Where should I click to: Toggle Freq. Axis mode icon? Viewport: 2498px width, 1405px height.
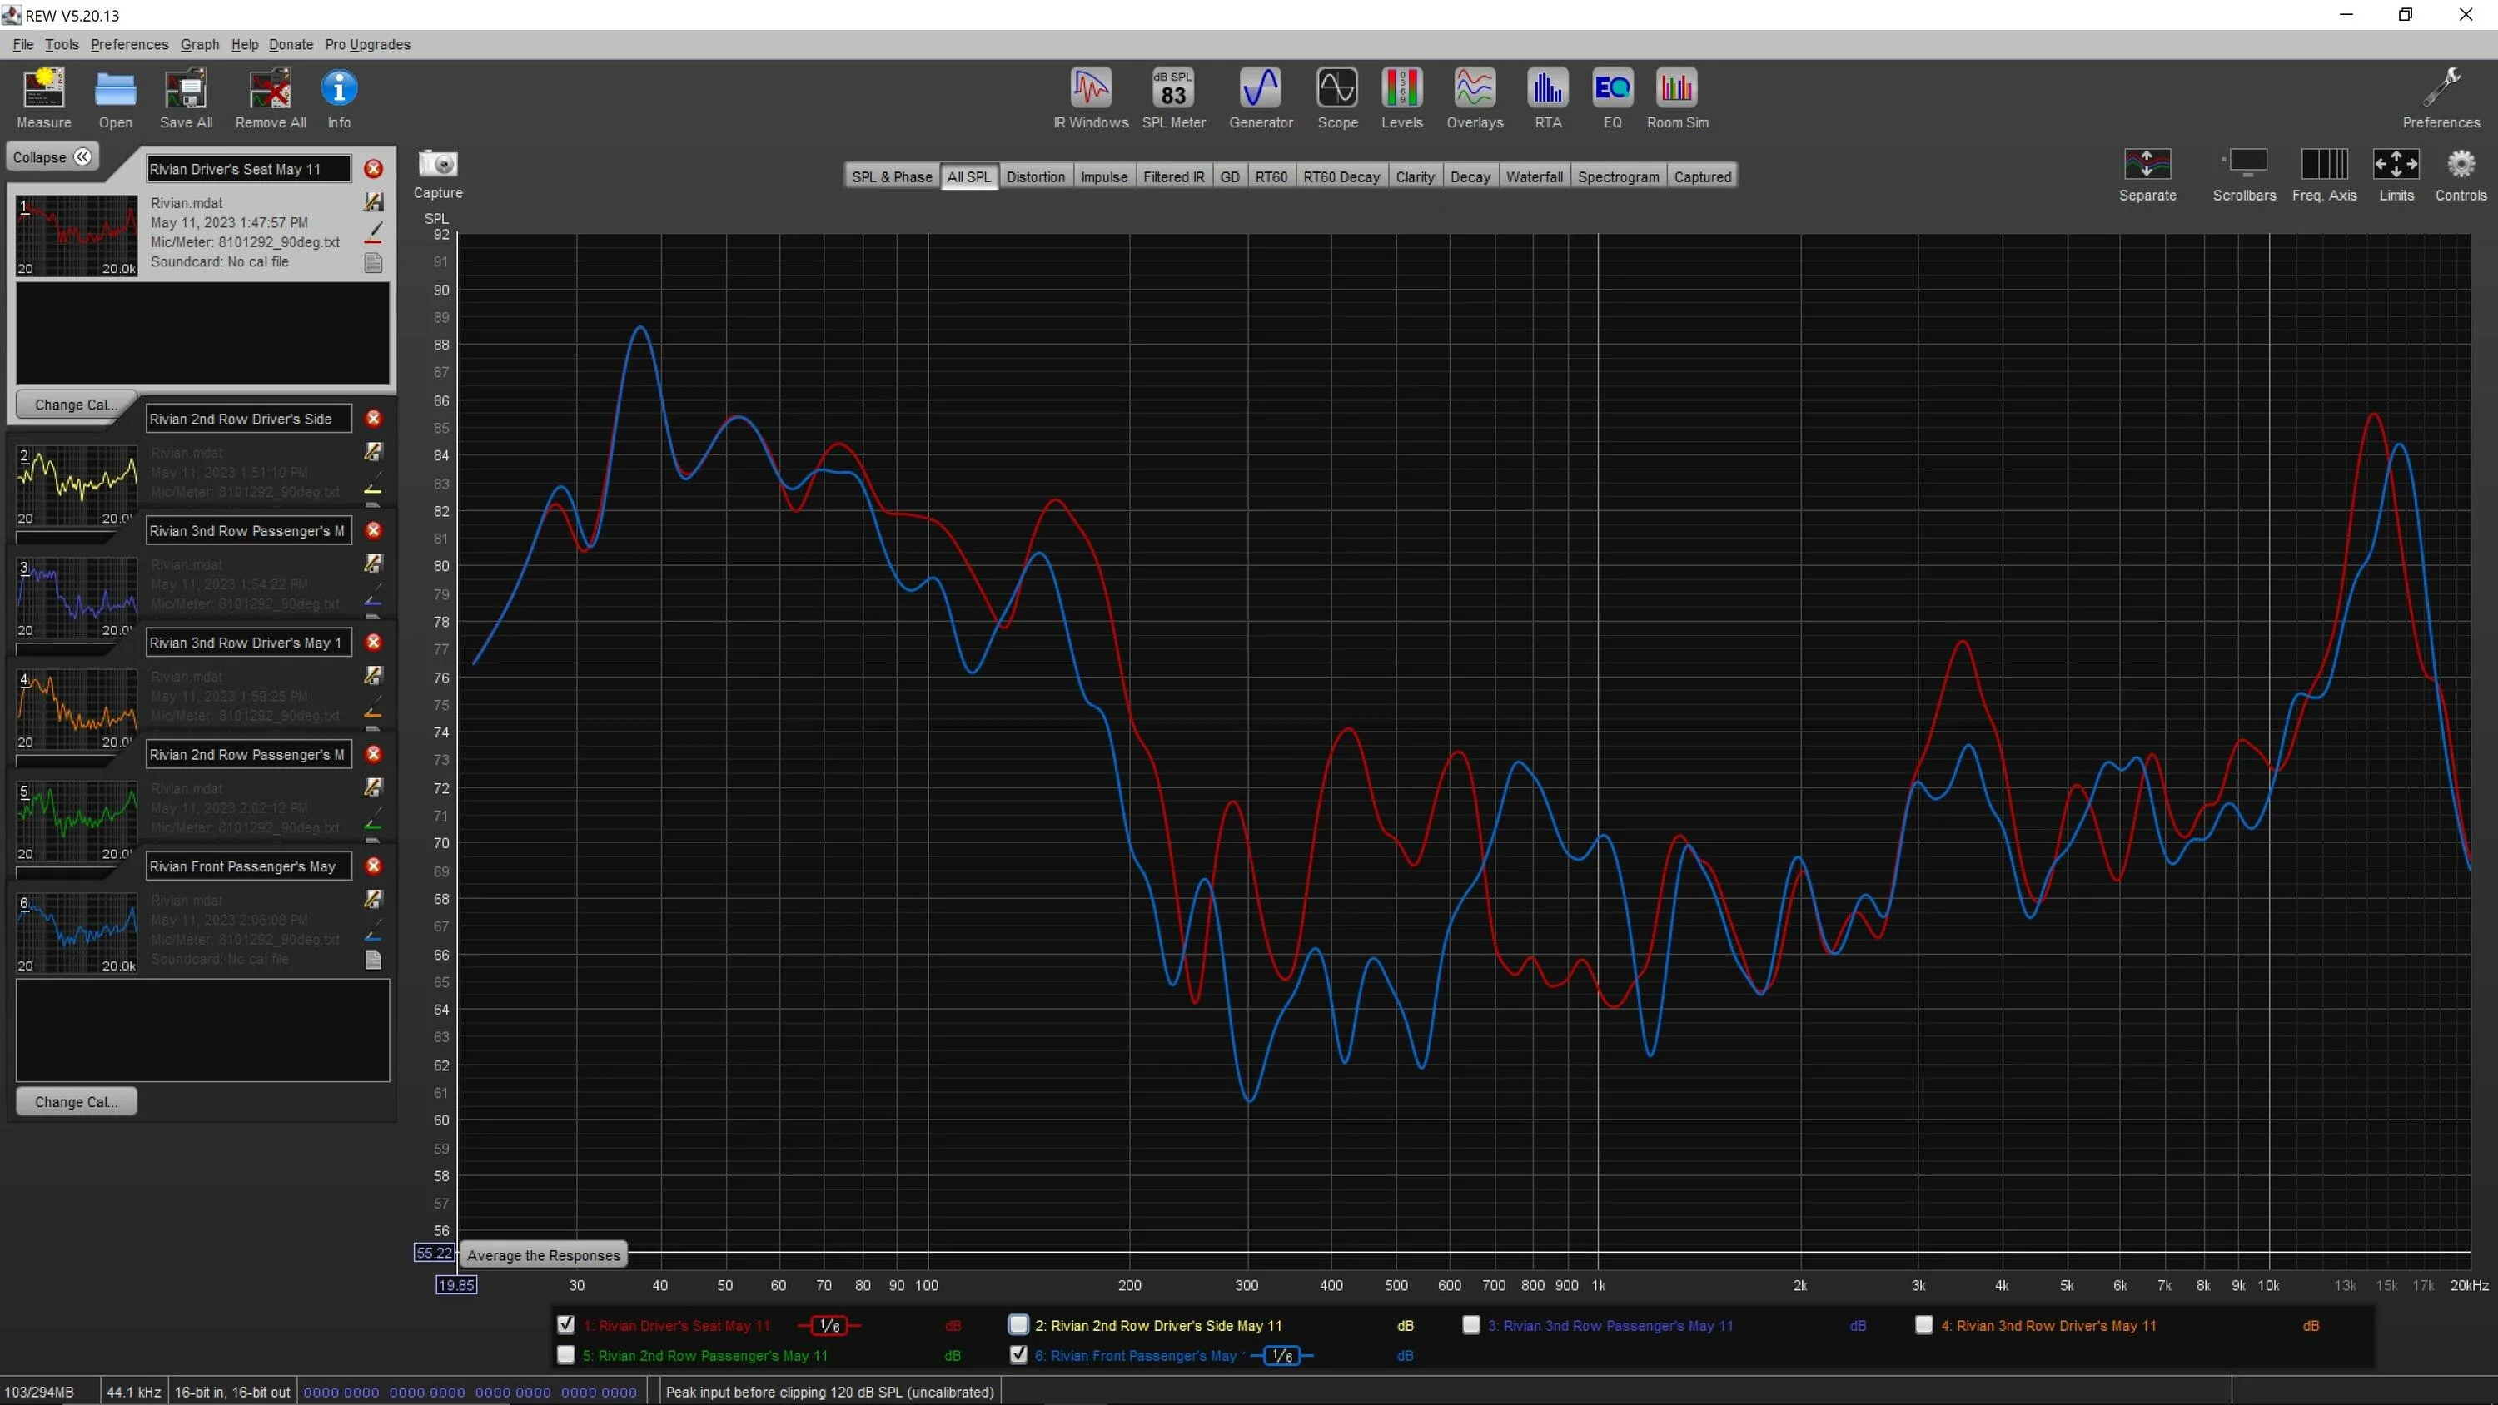2325,176
